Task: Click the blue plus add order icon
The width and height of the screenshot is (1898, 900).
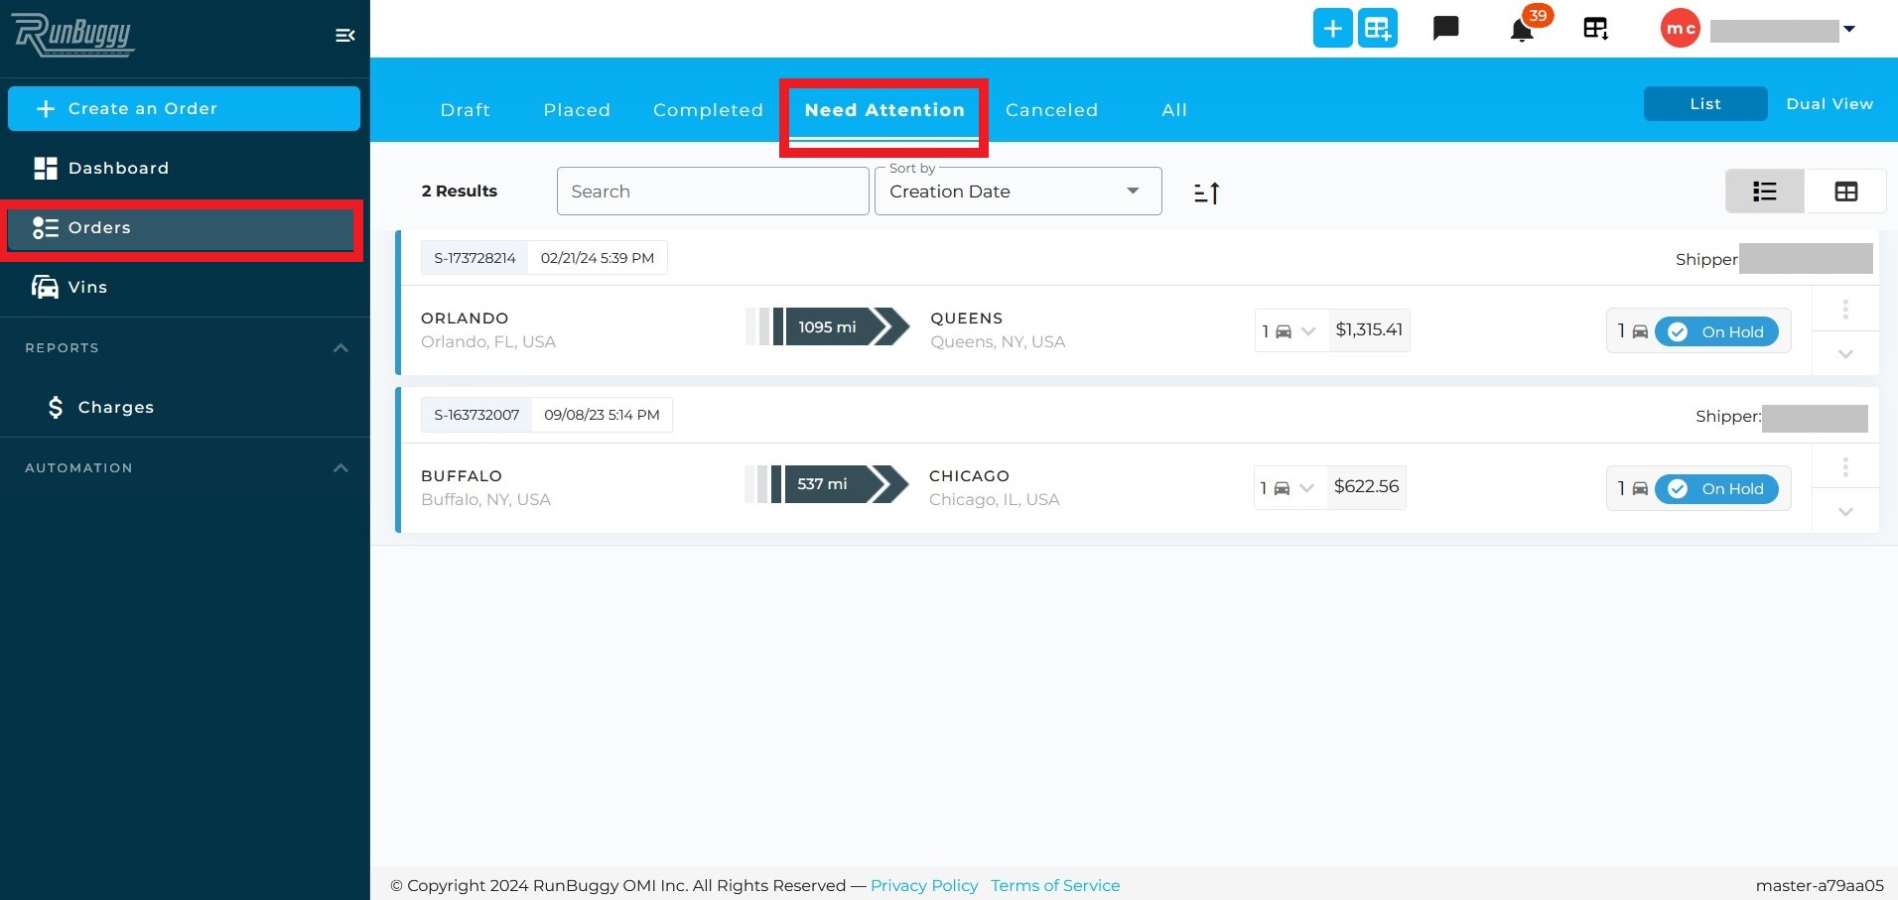Action: 1332,28
